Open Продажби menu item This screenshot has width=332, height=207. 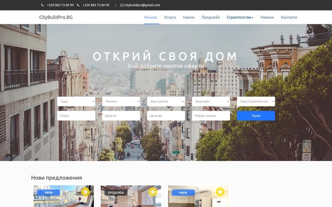tap(211, 17)
